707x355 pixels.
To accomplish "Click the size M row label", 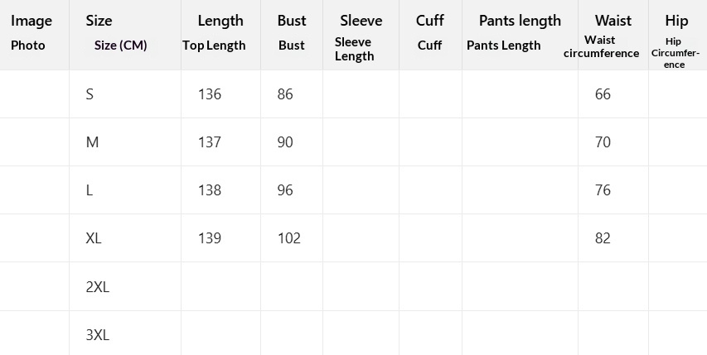I will 92,142.
